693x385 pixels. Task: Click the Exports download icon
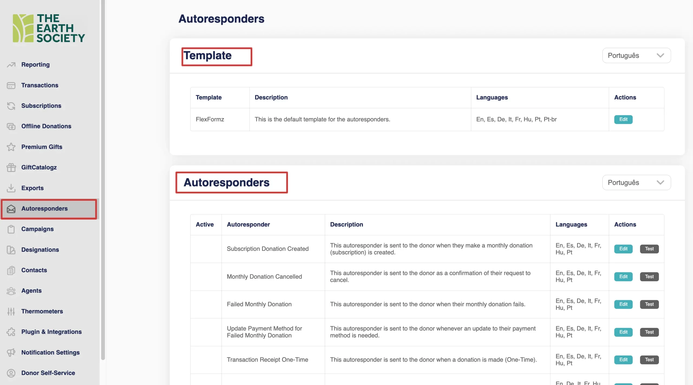tap(11, 188)
